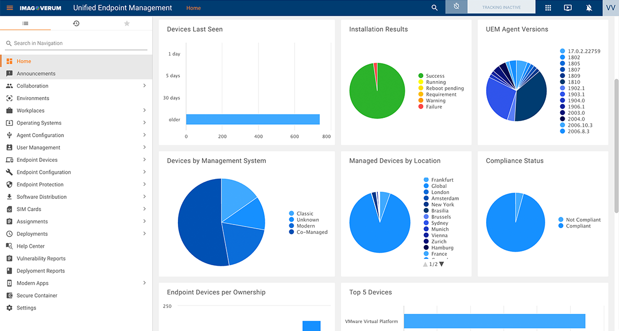This screenshot has width=619, height=331.
Task: Select the Home tab in the top bar
Action: click(x=193, y=8)
